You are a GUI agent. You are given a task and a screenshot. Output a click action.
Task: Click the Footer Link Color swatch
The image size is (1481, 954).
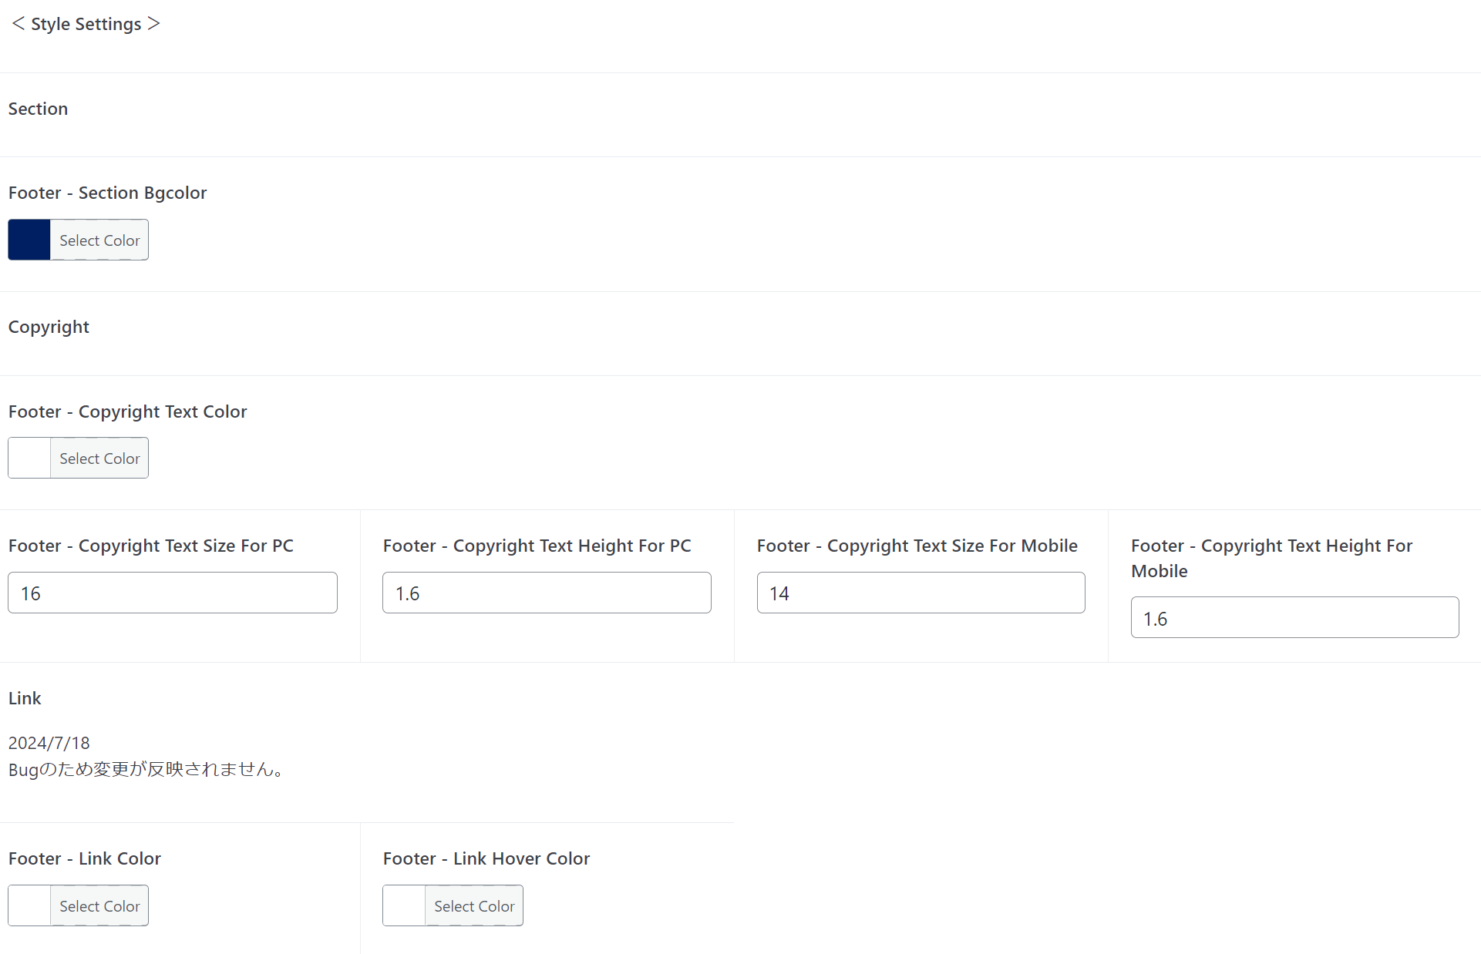coord(29,905)
